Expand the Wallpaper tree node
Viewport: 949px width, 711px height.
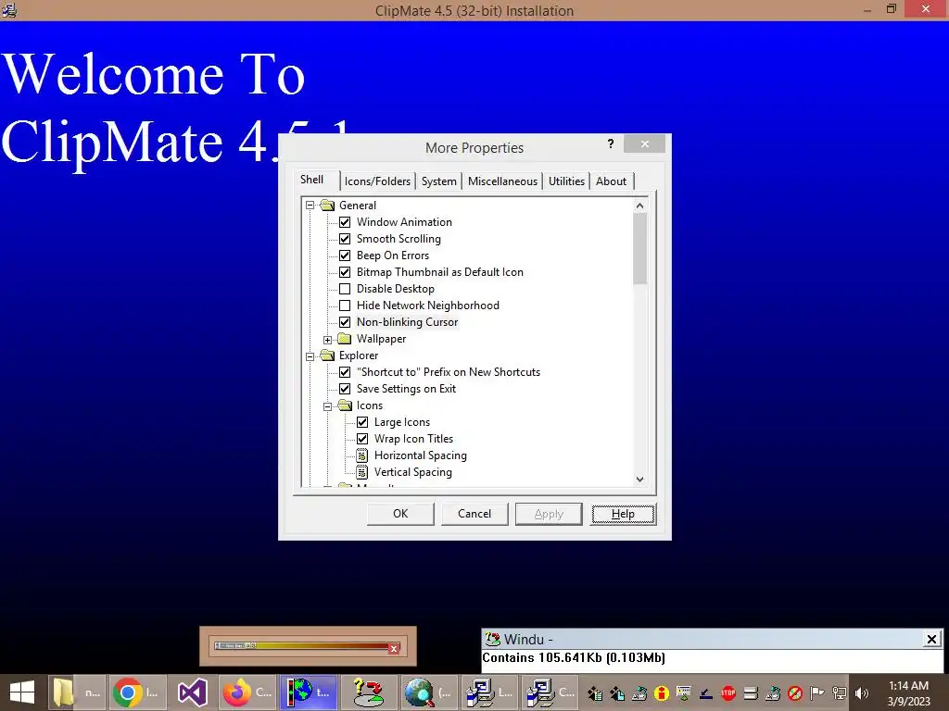[x=327, y=339]
